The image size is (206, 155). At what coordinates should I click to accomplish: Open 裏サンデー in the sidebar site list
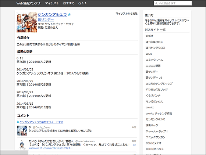(x=152, y=72)
